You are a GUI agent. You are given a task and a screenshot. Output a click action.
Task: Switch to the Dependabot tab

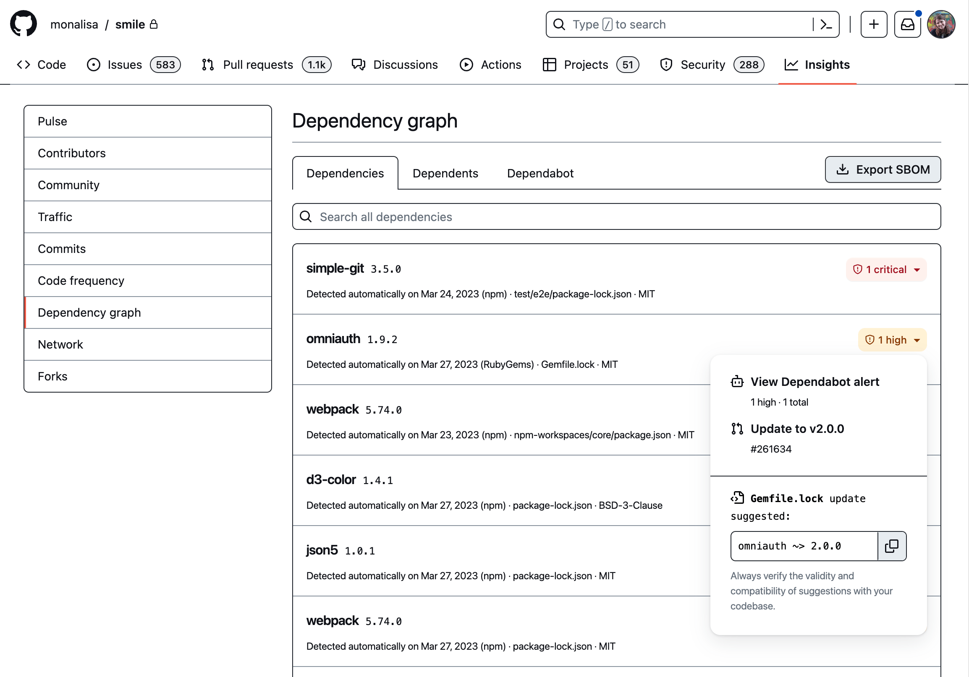point(540,173)
